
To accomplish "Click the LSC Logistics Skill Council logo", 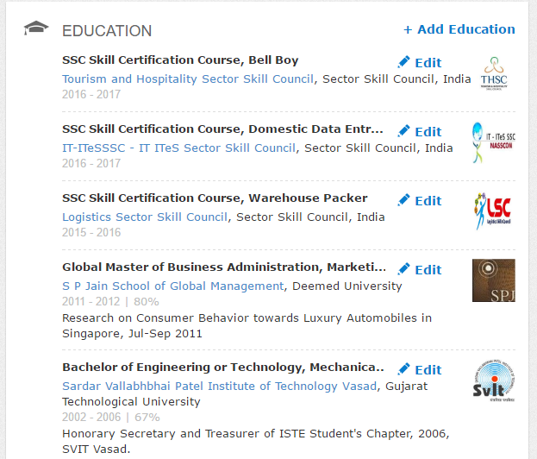I will (493, 211).
